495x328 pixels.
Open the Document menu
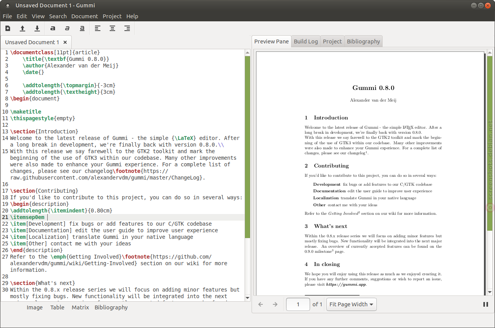coord(85,16)
